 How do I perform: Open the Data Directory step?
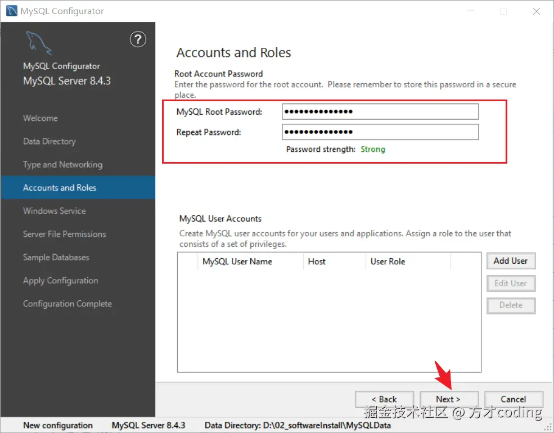click(49, 141)
